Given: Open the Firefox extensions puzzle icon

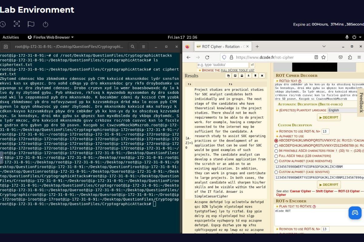Looking at the screenshot, I should [350, 57].
